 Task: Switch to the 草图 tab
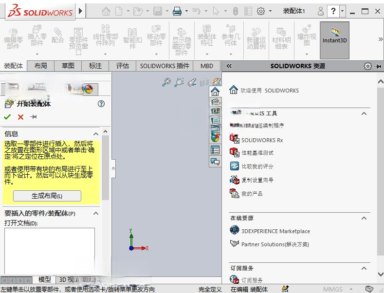point(68,66)
